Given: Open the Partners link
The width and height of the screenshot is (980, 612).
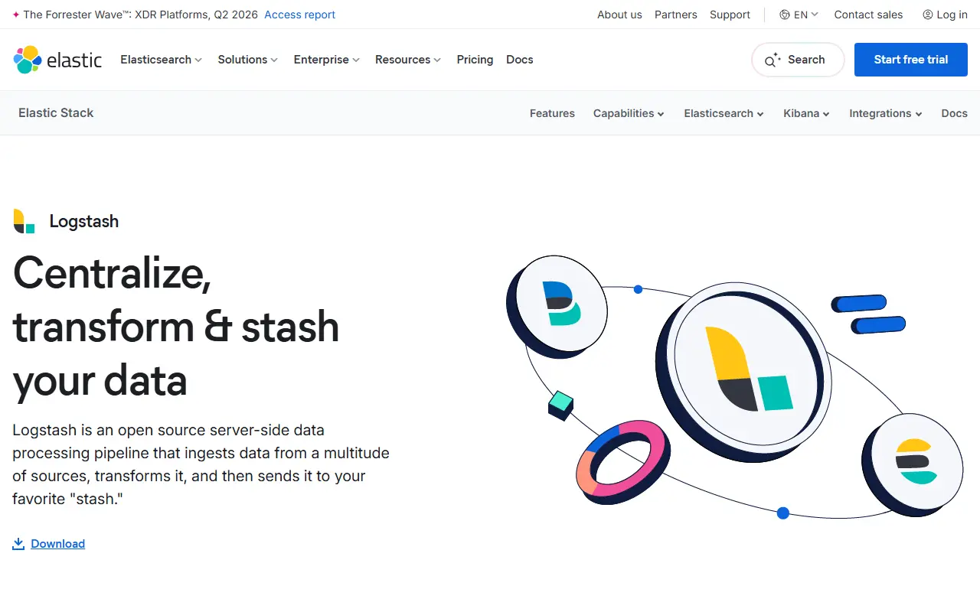Looking at the screenshot, I should (x=676, y=15).
